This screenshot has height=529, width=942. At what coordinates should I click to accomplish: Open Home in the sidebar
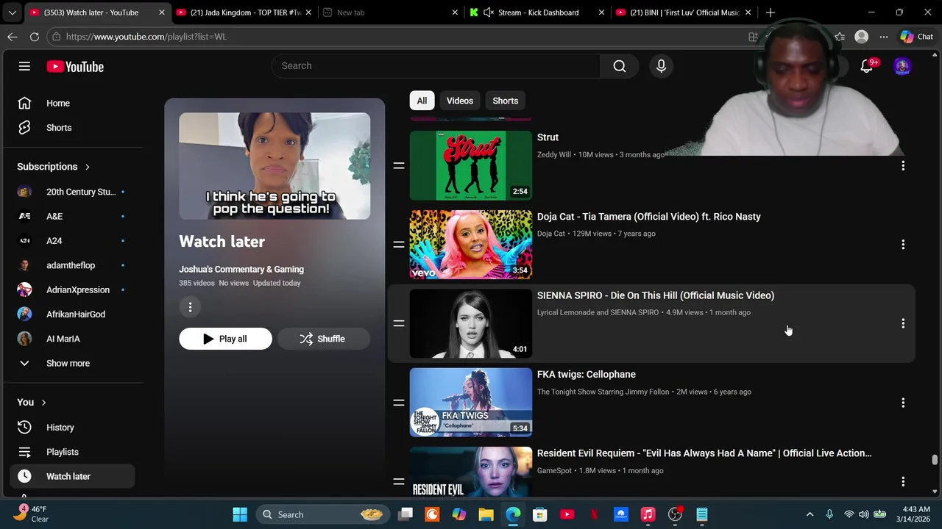tap(72, 104)
